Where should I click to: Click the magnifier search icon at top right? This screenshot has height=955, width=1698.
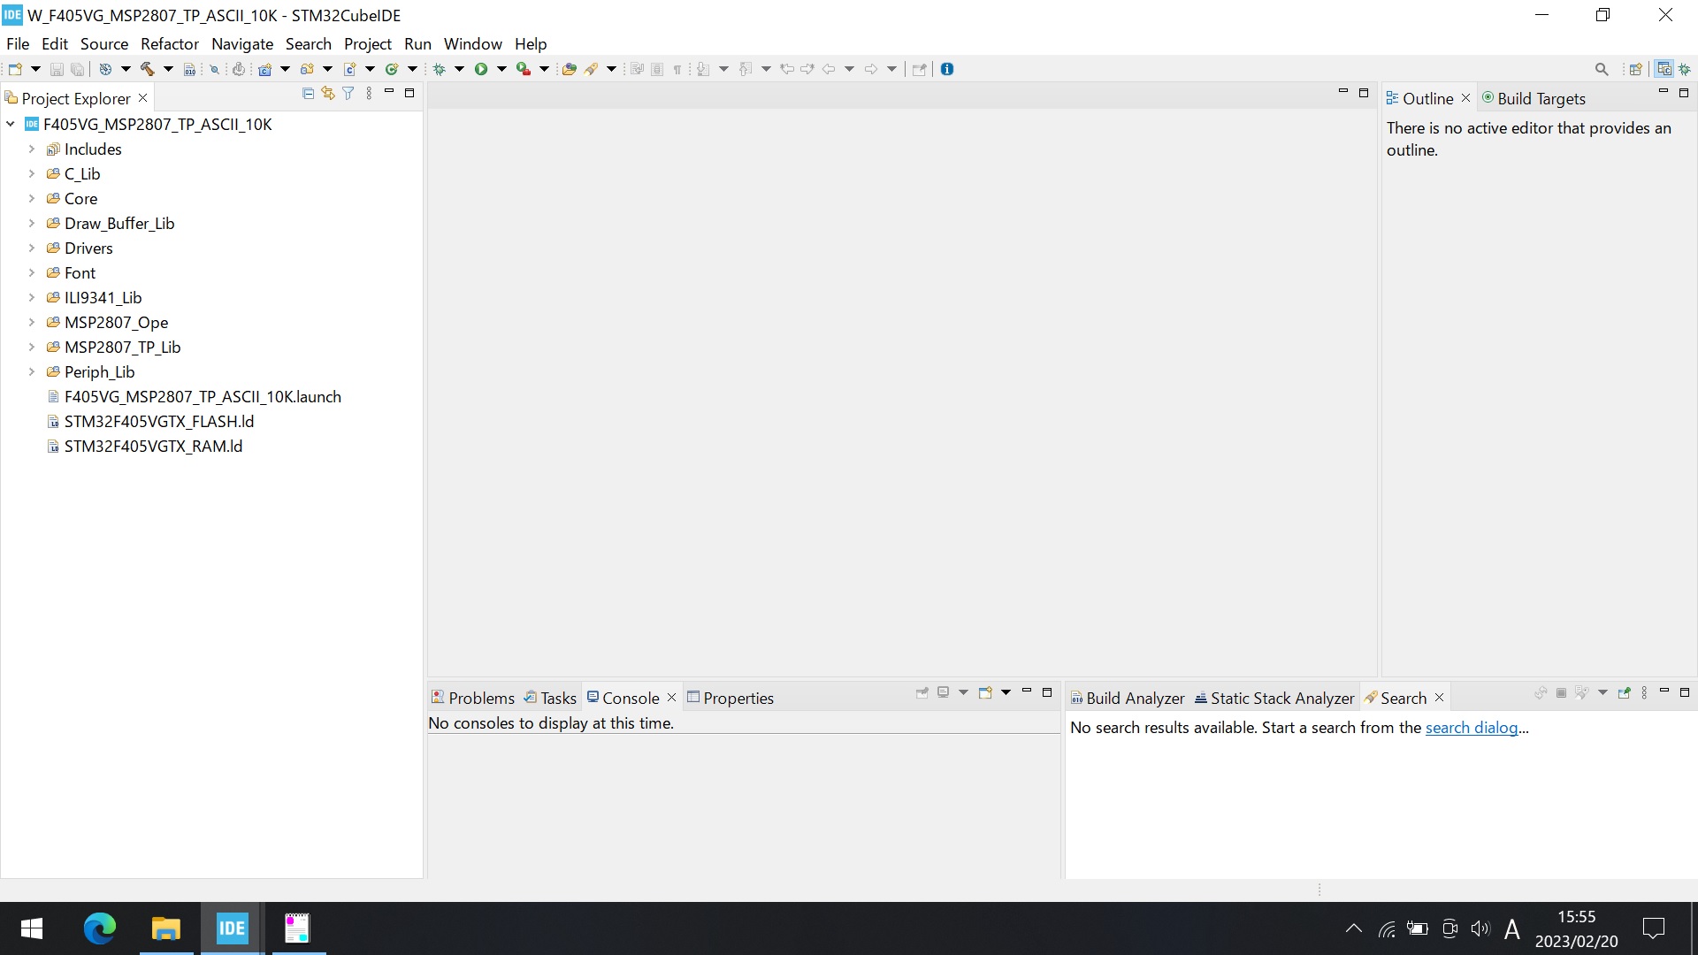point(1602,69)
